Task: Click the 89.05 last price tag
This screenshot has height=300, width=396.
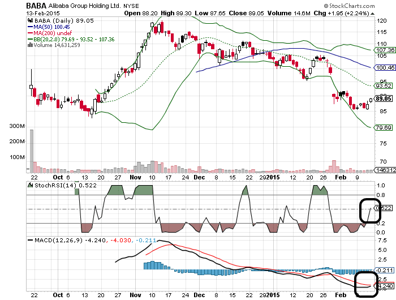Action: pos(384,98)
